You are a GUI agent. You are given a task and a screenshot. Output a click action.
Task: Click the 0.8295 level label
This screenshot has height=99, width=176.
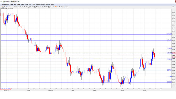[169, 40]
